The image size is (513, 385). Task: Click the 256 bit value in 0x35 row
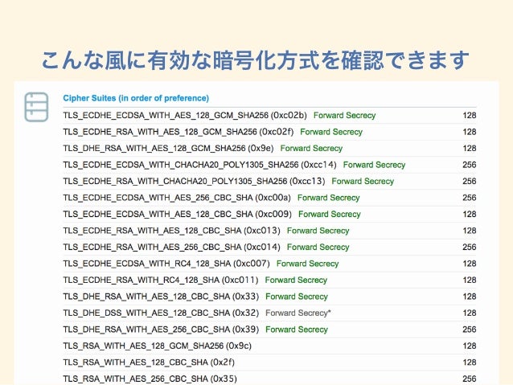470,379
